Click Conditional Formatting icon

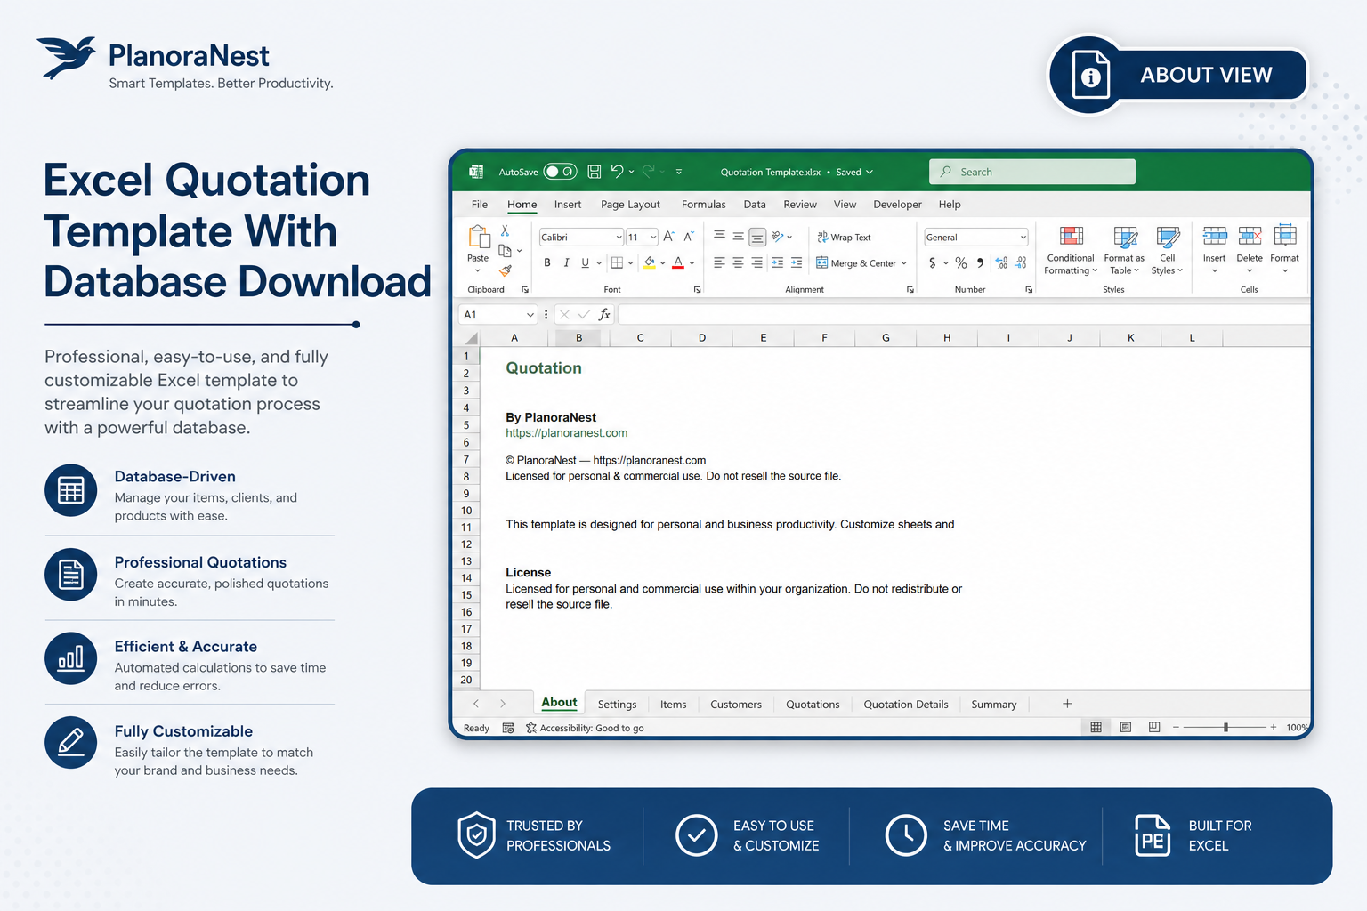point(1072,236)
